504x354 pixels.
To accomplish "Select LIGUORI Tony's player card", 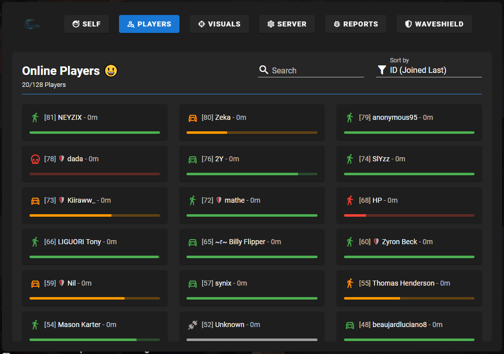I will click(x=94, y=246).
